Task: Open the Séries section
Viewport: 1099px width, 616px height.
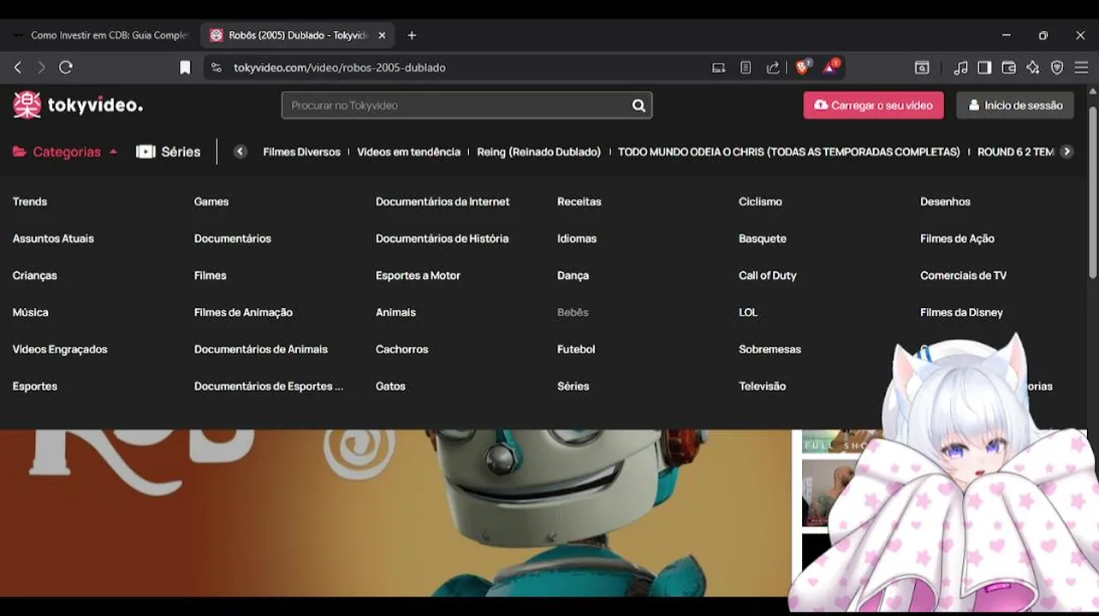Action: (169, 151)
